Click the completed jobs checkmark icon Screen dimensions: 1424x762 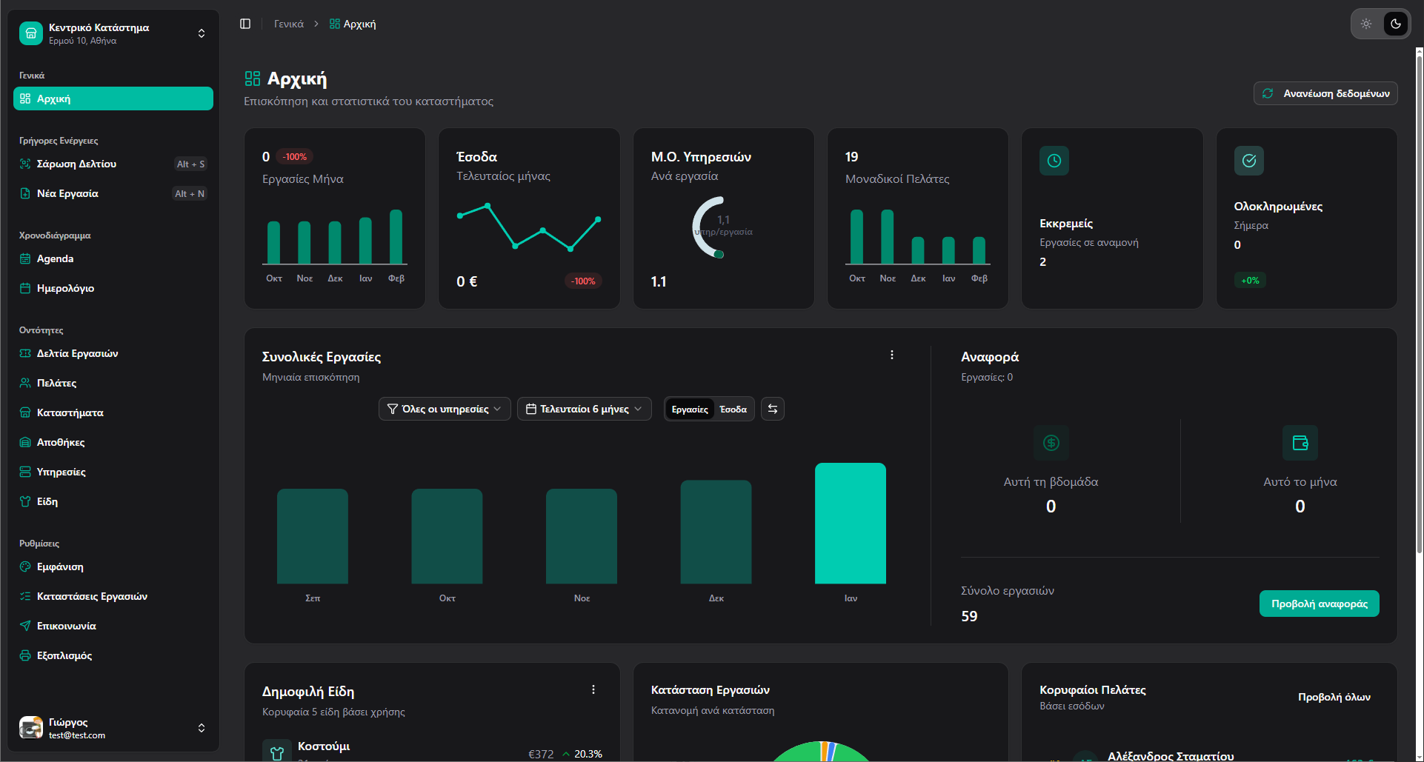tap(1249, 161)
